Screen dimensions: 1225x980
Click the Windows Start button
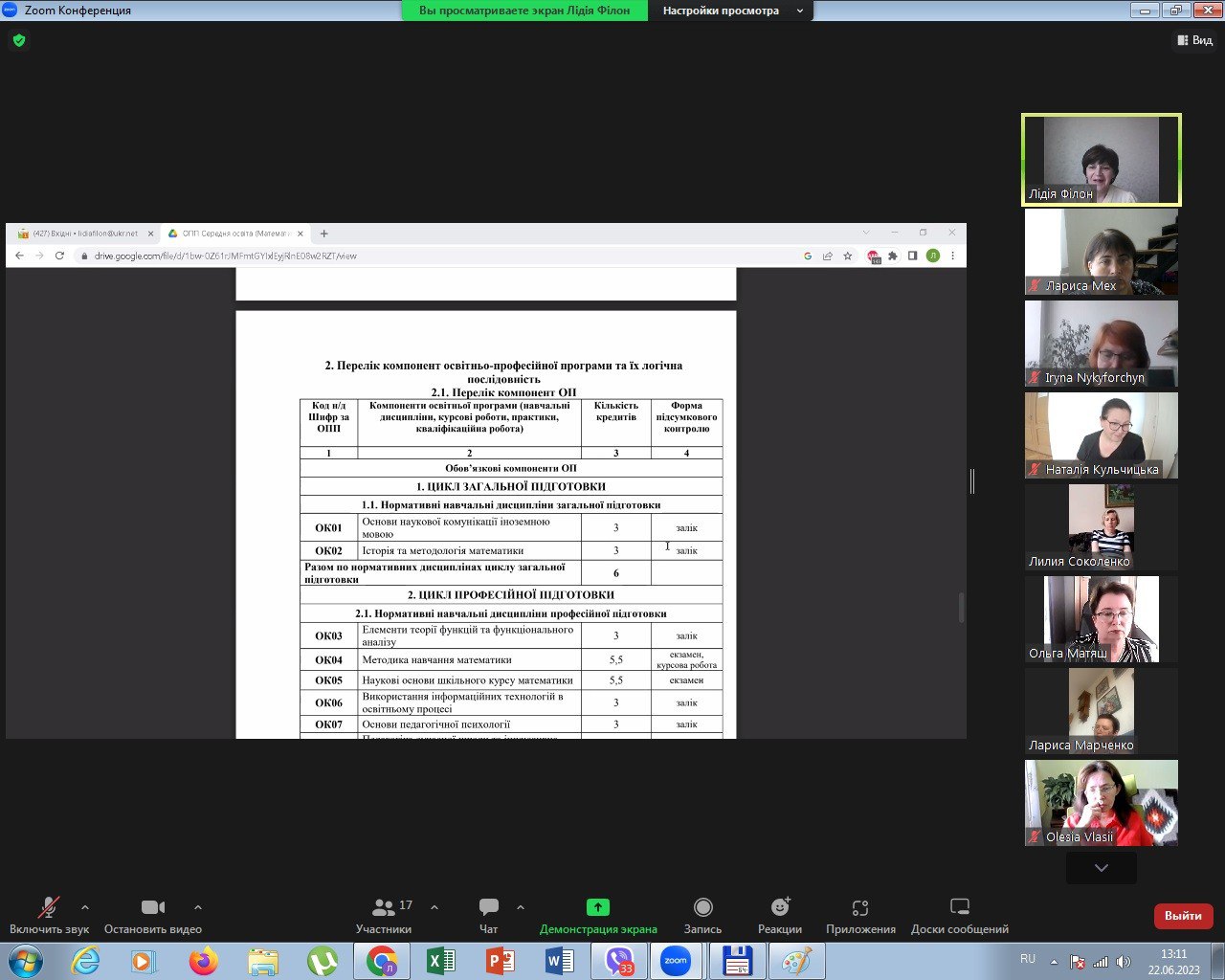[x=25, y=961]
